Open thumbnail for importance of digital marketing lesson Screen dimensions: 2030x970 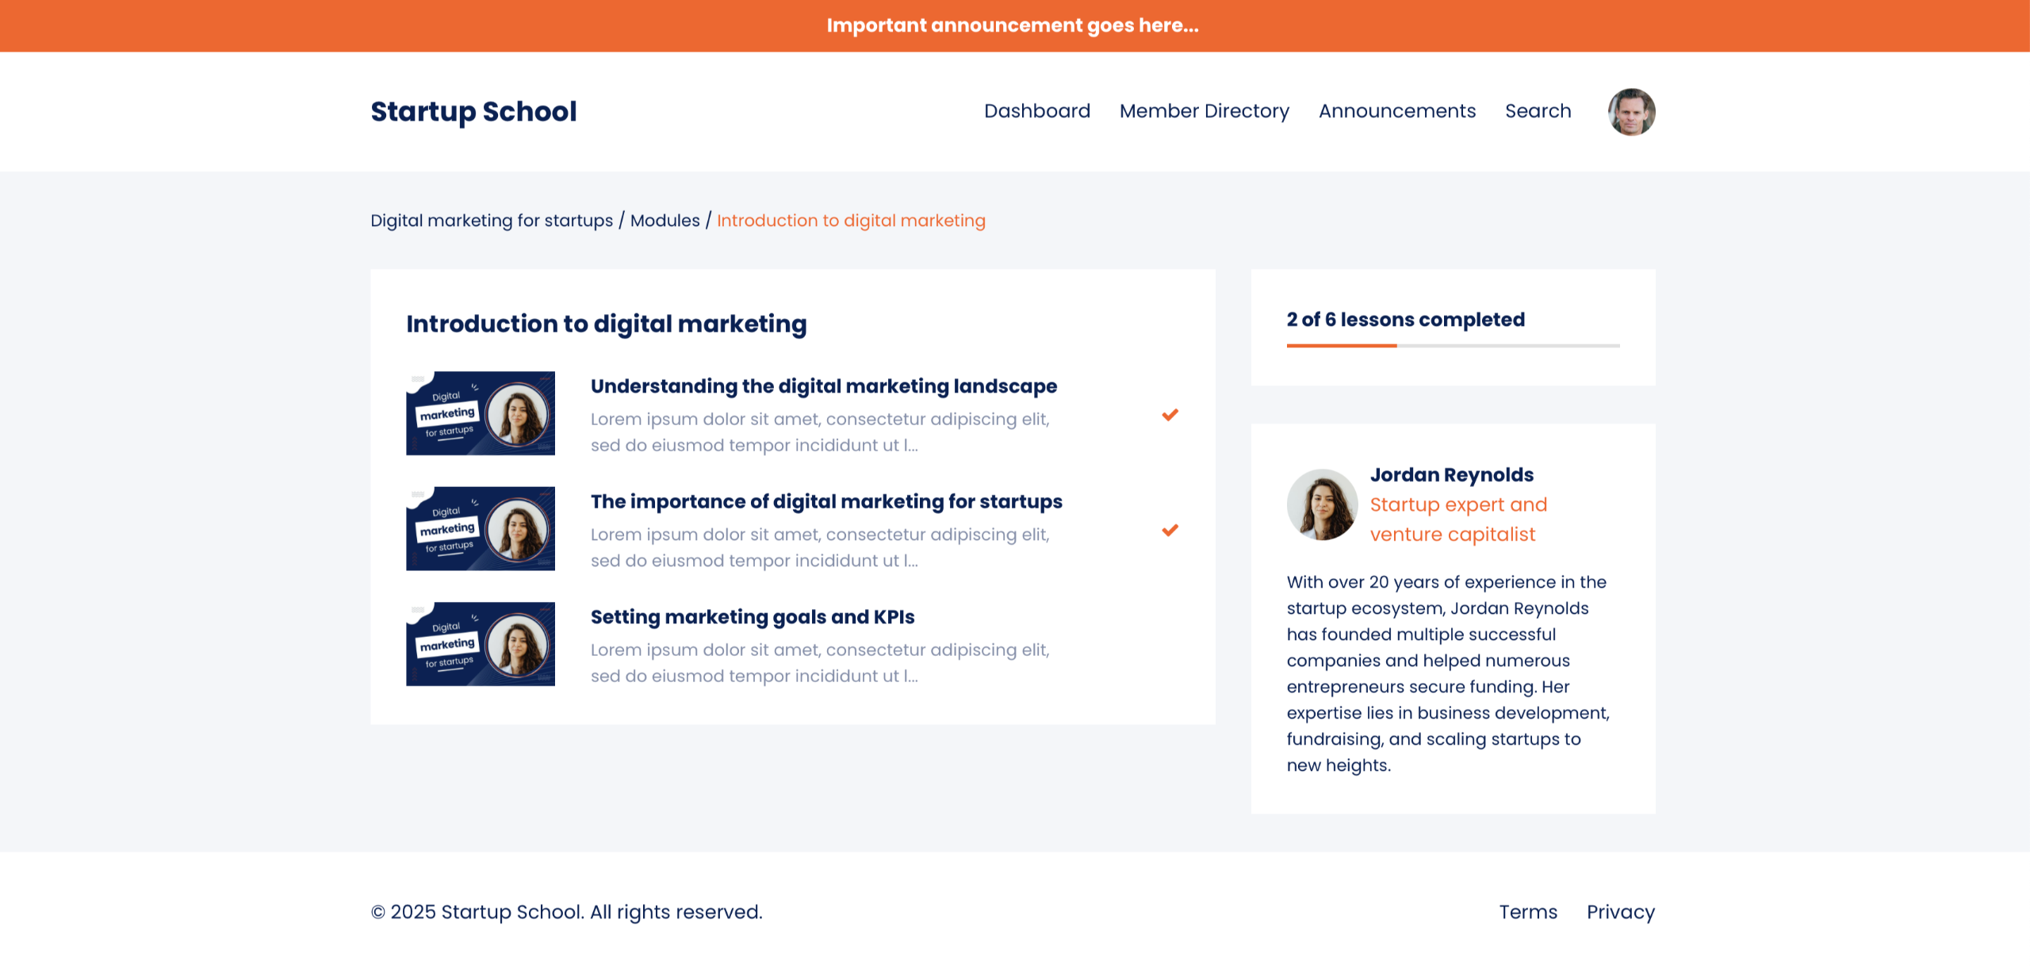[x=480, y=528]
